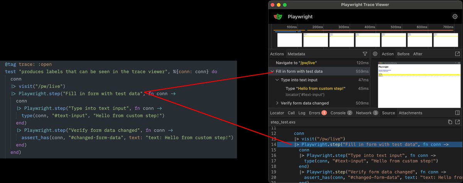The image size is (463, 183).
Task: Switch to the Actions tab
Action: click(277, 54)
